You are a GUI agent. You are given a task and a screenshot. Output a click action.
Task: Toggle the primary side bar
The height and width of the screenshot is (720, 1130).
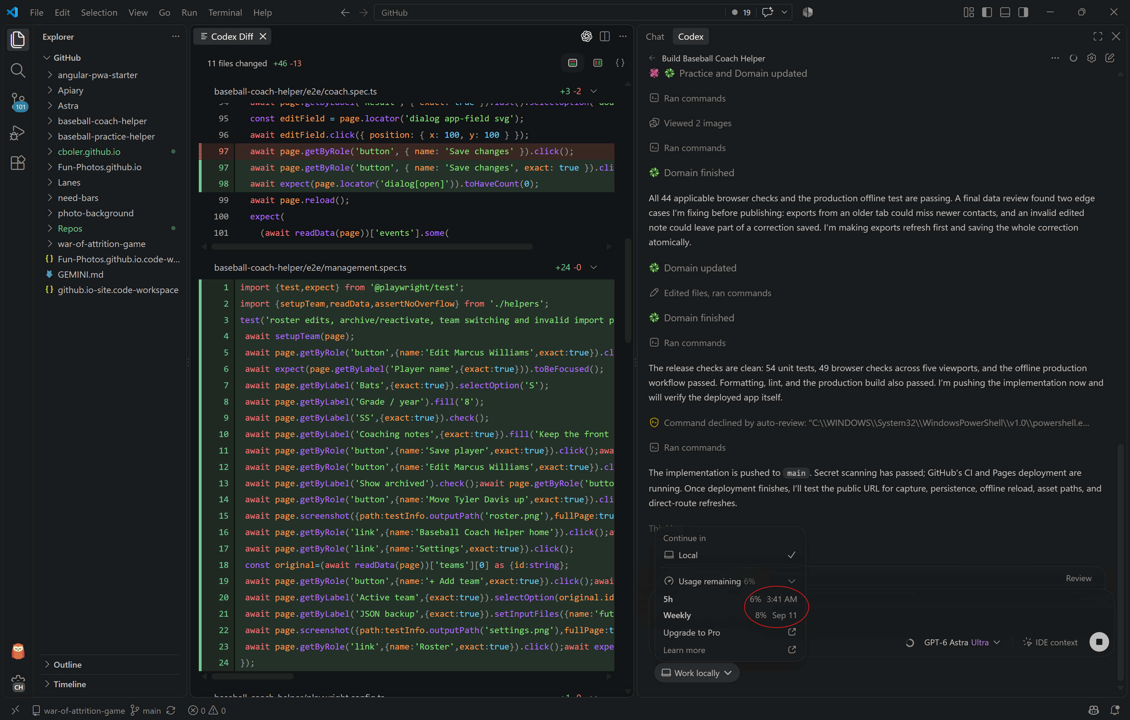987,12
